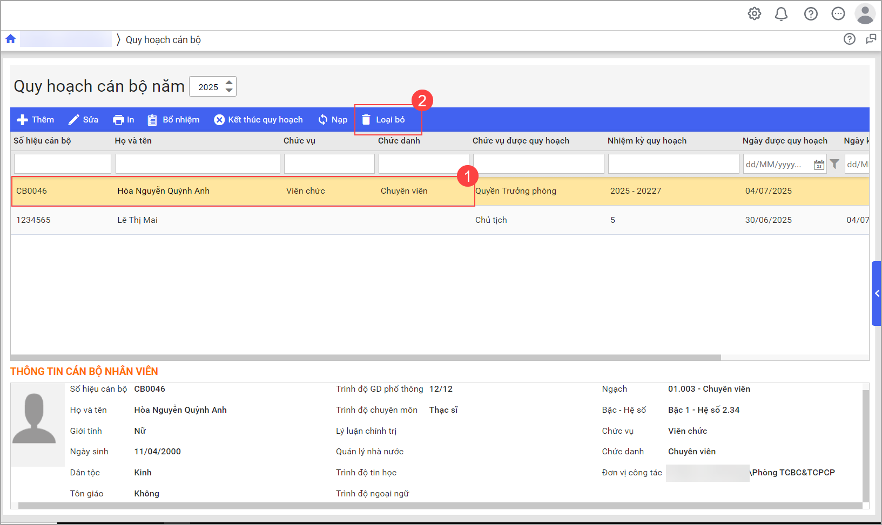The image size is (882, 525).
Task: Open the user profile avatar
Action: pos(865,14)
